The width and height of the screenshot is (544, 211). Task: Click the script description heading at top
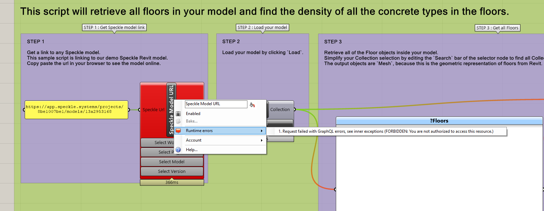tap(264, 12)
